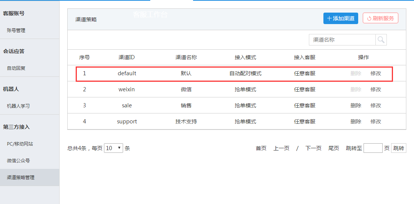Focus the 渠道名称 search input field

tap(342, 40)
